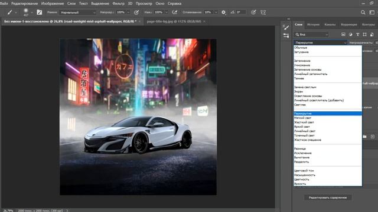Switch to the История panel tab

[314, 25]
